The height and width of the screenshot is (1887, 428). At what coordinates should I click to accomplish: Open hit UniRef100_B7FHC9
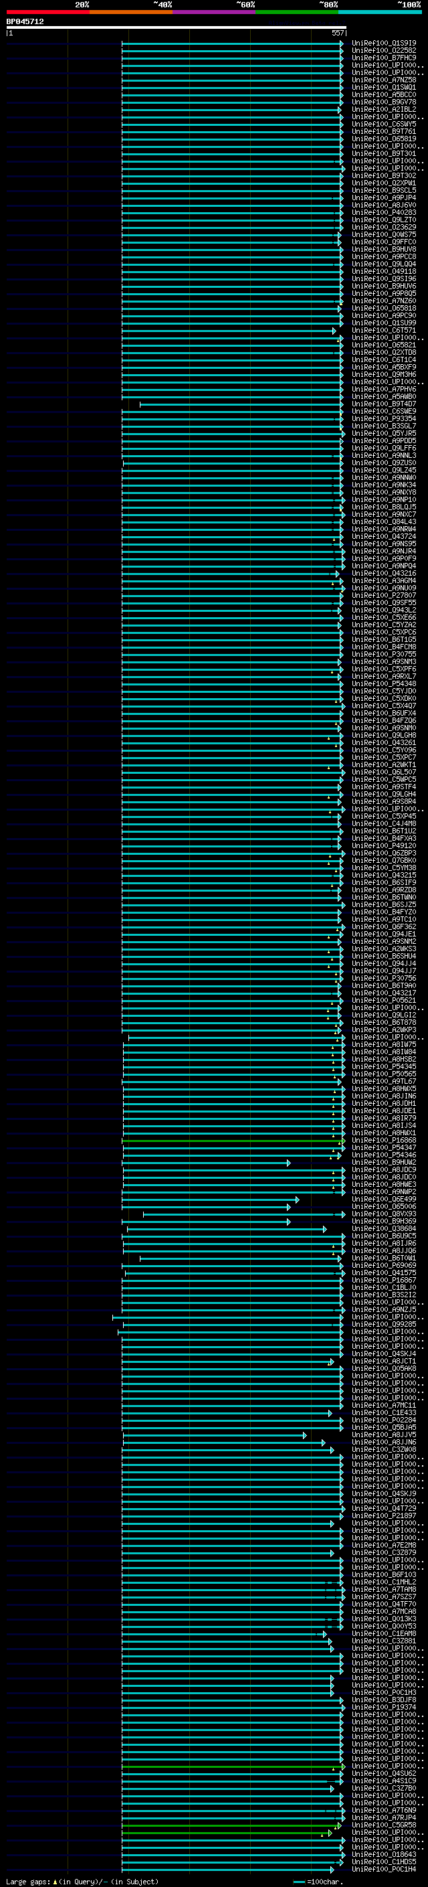click(x=384, y=58)
